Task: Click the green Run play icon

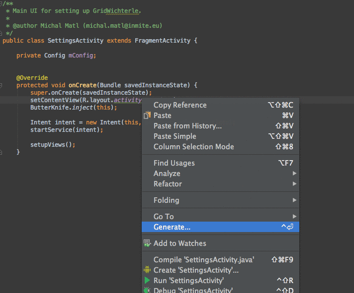Action: (x=147, y=281)
